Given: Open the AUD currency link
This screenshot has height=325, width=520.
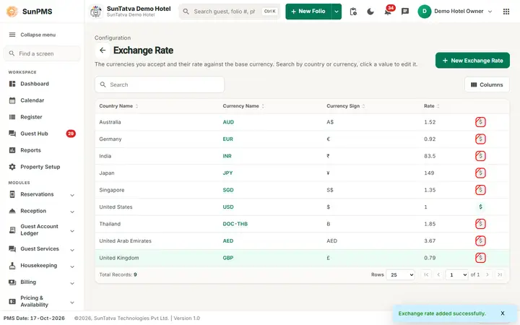Looking at the screenshot, I should (x=228, y=122).
